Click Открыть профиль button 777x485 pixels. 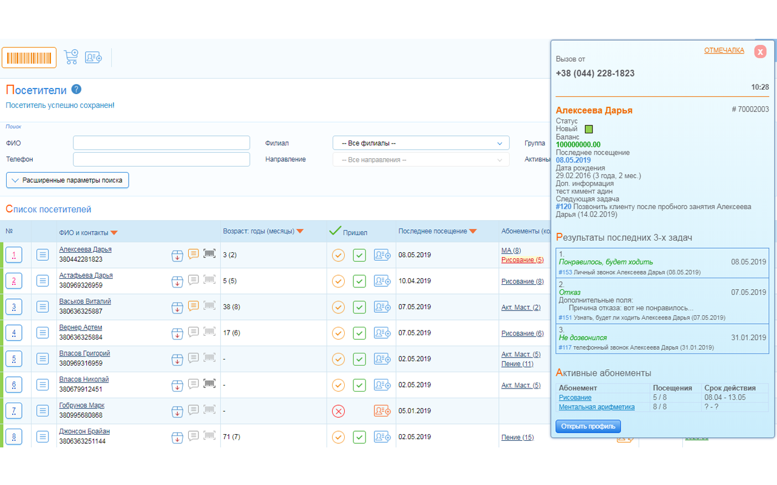[588, 426]
